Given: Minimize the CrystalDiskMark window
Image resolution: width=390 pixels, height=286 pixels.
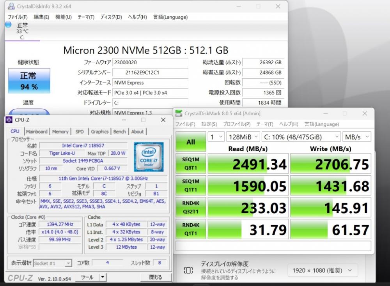Looking at the screenshot, I should (x=325, y=113).
